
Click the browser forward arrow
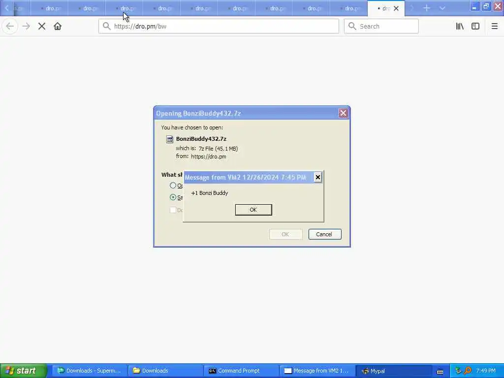26,27
